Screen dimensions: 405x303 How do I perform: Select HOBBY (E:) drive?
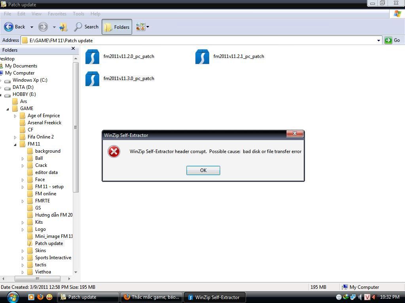click(24, 94)
